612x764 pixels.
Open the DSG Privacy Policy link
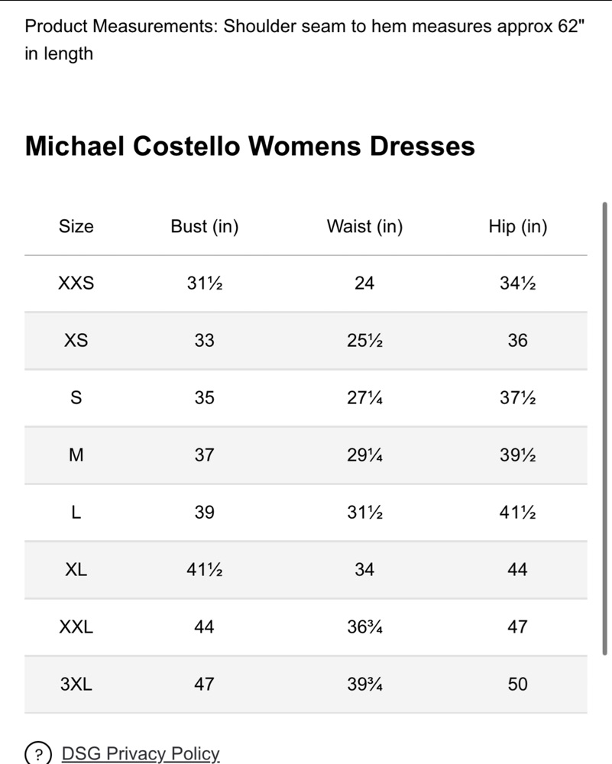click(141, 753)
